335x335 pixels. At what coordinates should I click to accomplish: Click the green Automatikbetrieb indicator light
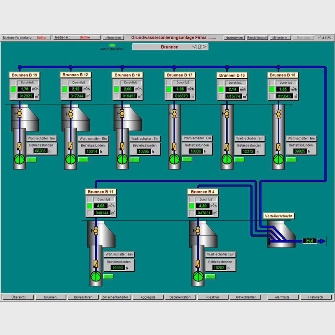112,45
